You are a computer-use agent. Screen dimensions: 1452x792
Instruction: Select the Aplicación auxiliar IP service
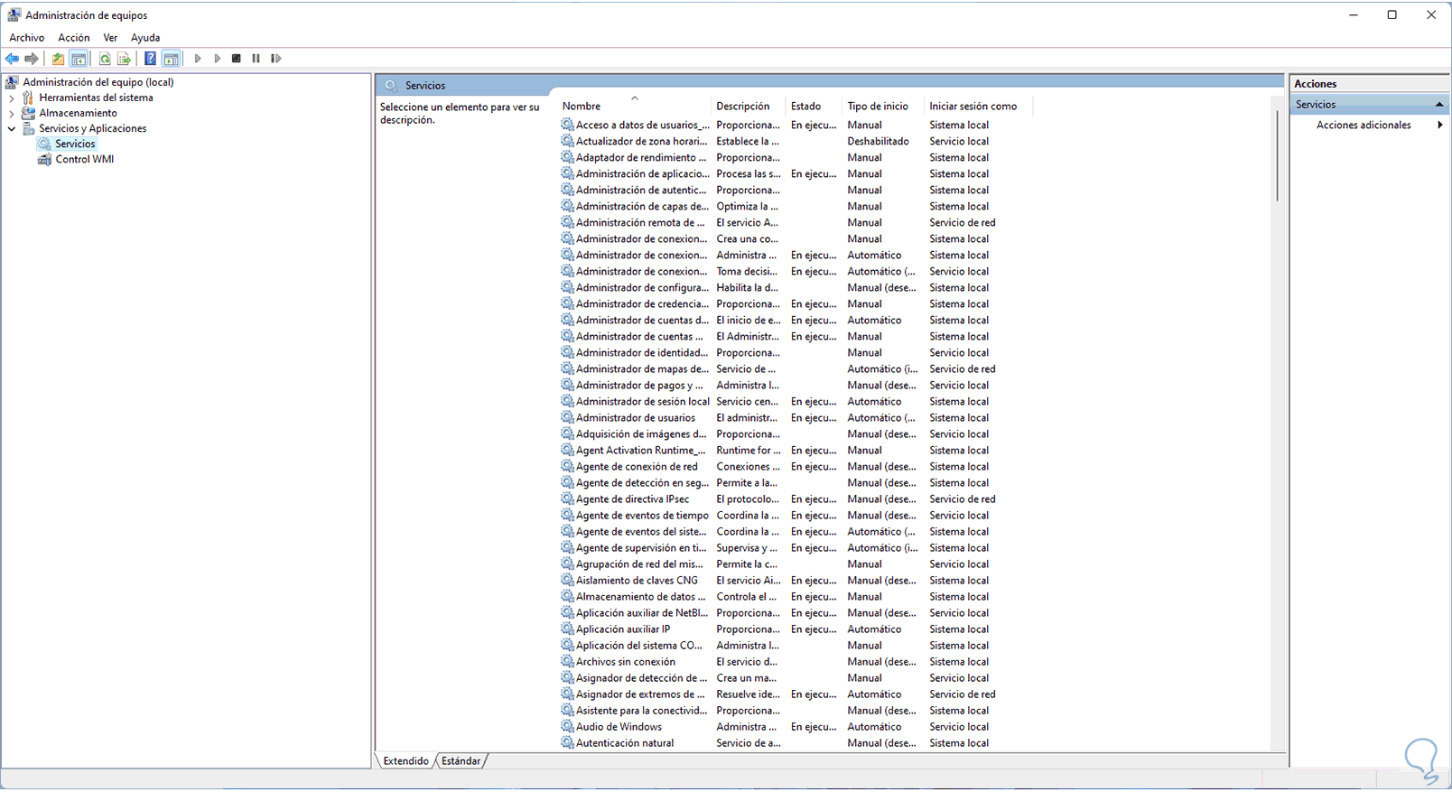coord(623,629)
